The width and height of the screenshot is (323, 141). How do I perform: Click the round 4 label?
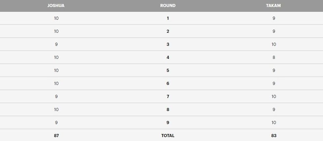168,57
